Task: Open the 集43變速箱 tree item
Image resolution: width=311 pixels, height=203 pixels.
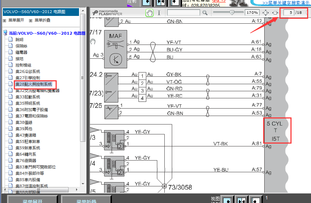Action: pyautogui.click(x=26, y=135)
